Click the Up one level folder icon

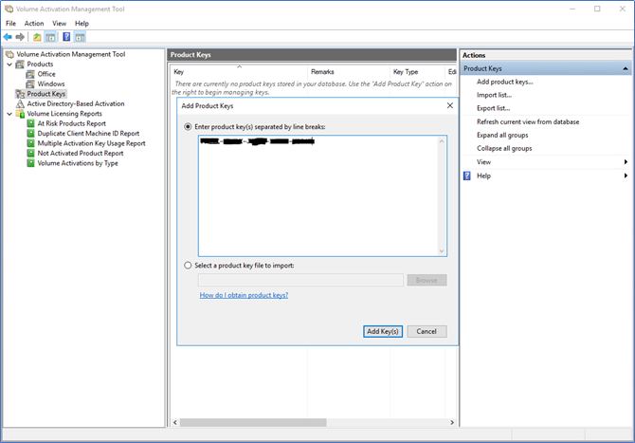pos(37,37)
